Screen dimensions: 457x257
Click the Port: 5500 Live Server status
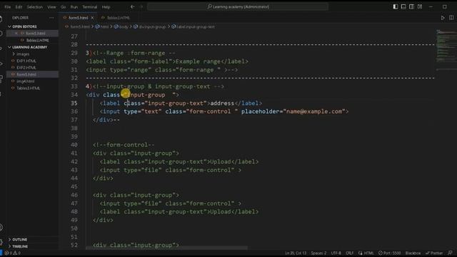tap(389, 253)
